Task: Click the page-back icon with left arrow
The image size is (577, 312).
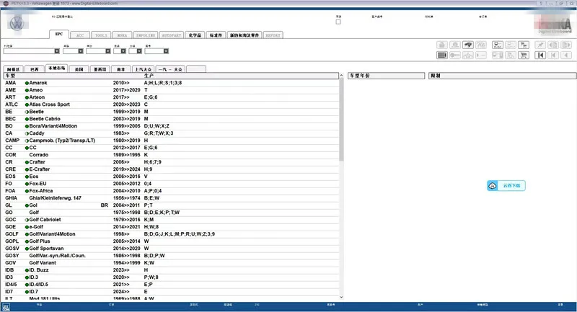Action: [x=553, y=45]
